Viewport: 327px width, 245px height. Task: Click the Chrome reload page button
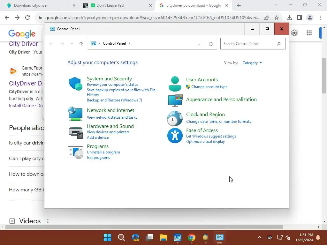27,18
